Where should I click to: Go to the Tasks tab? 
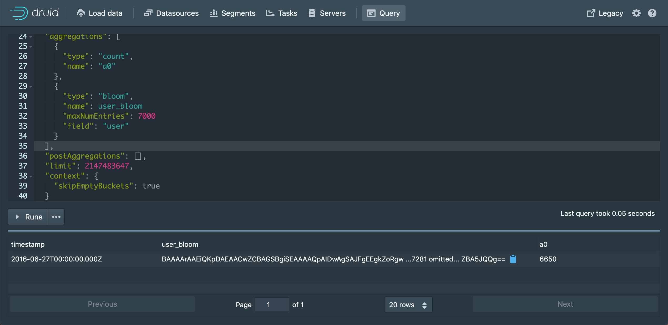pyautogui.click(x=282, y=13)
